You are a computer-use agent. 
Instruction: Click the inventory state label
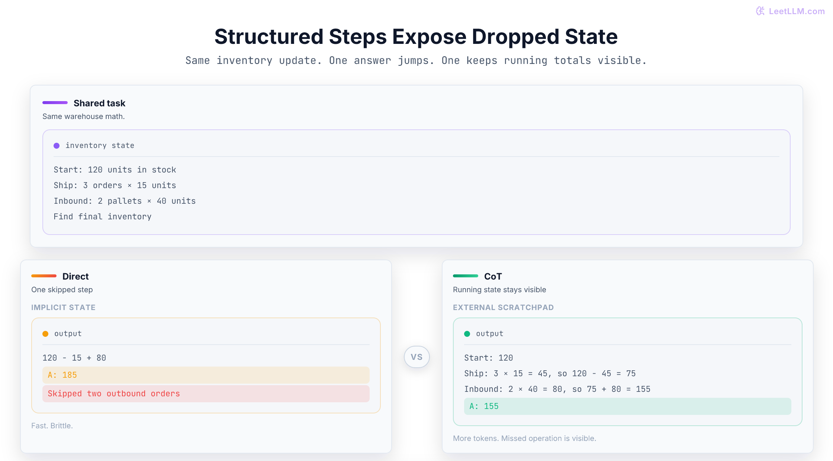click(x=100, y=145)
